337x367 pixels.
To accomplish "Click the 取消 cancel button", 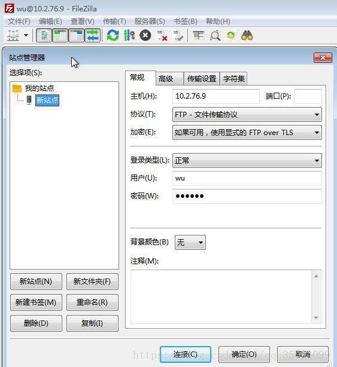I will coord(303,354).
